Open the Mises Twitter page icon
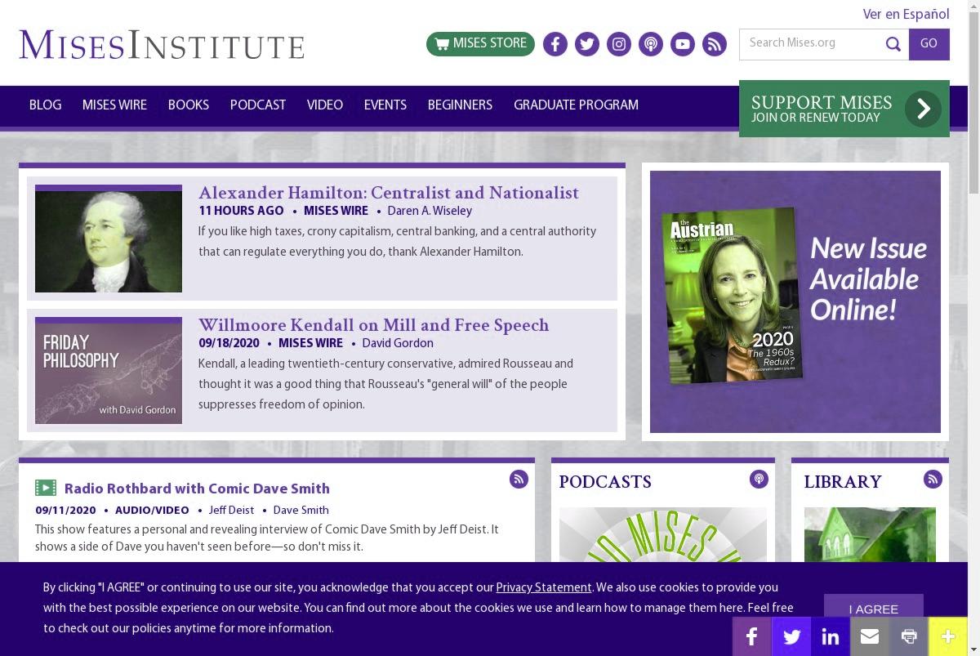This screenshot has width=980, height=656. tap(587, 44)
